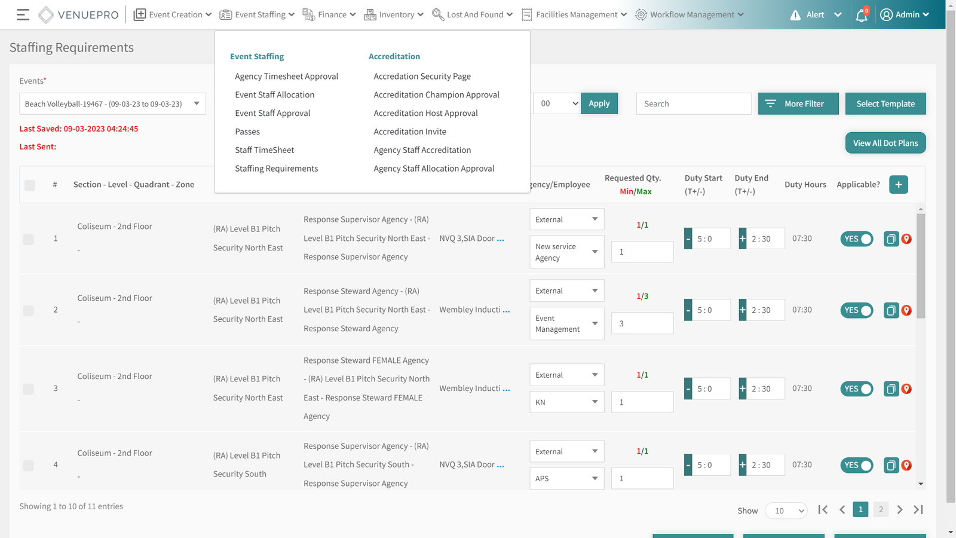Image resolution: width=956 pixels, height=538 pixels.
Task: Go to next page using arrow icon
Action: [x=900, y=510]
